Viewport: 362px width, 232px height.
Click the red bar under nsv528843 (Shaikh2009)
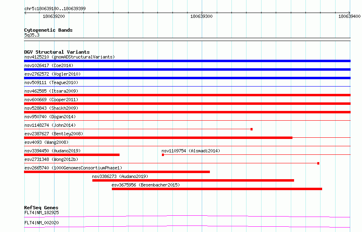pyautogui.click(x=187, y=112)
